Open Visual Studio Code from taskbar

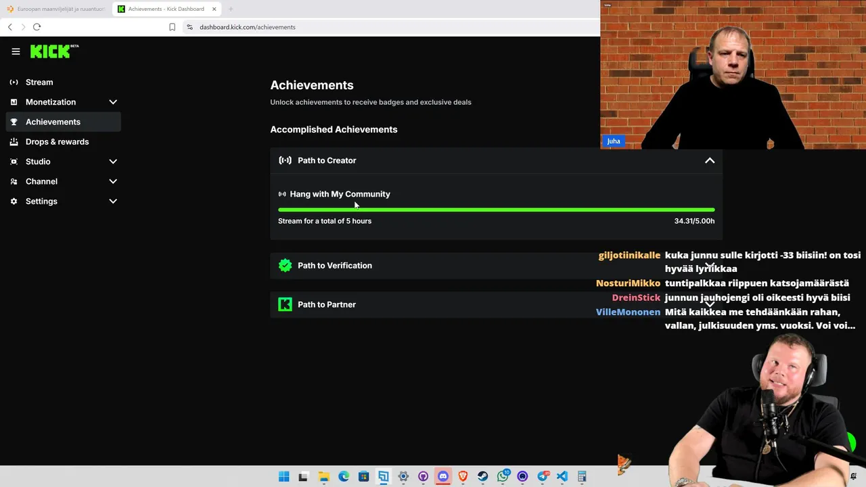[562, 476]
